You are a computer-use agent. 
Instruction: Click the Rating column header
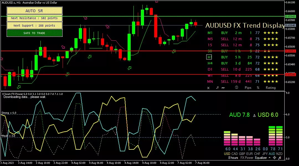270,88
